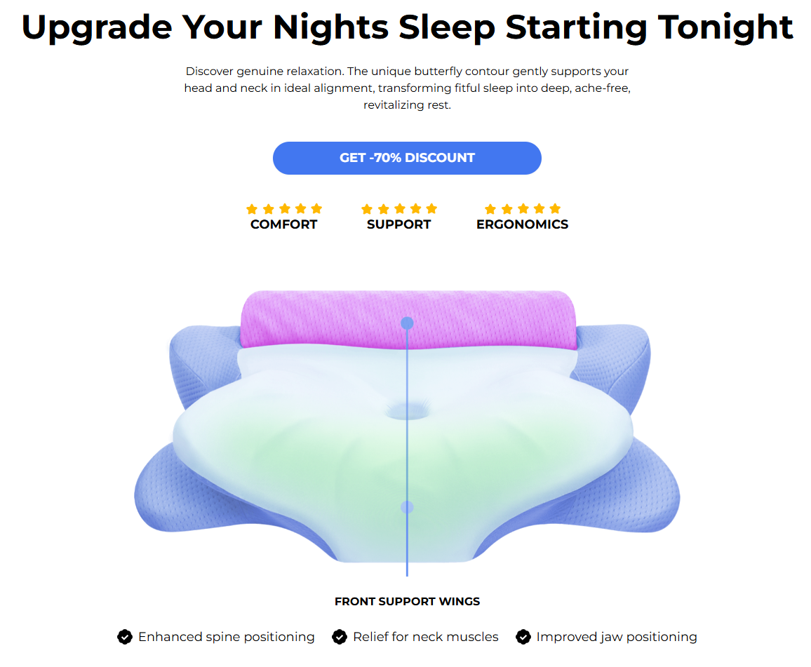Click the first star under COMFORT
The image size is (811, 667).
[x=251, y=208]
